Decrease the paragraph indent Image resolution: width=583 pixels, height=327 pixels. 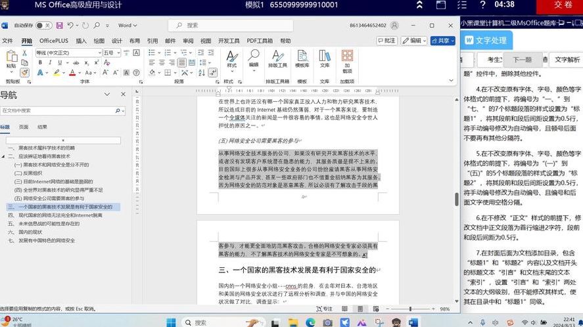[201, 53]
